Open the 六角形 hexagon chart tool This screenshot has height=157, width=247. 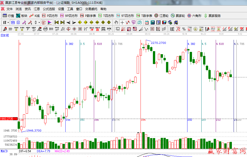194,16
